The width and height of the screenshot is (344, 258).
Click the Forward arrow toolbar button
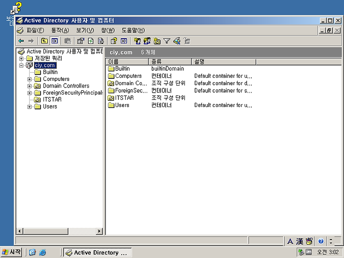tap(31, 41)
